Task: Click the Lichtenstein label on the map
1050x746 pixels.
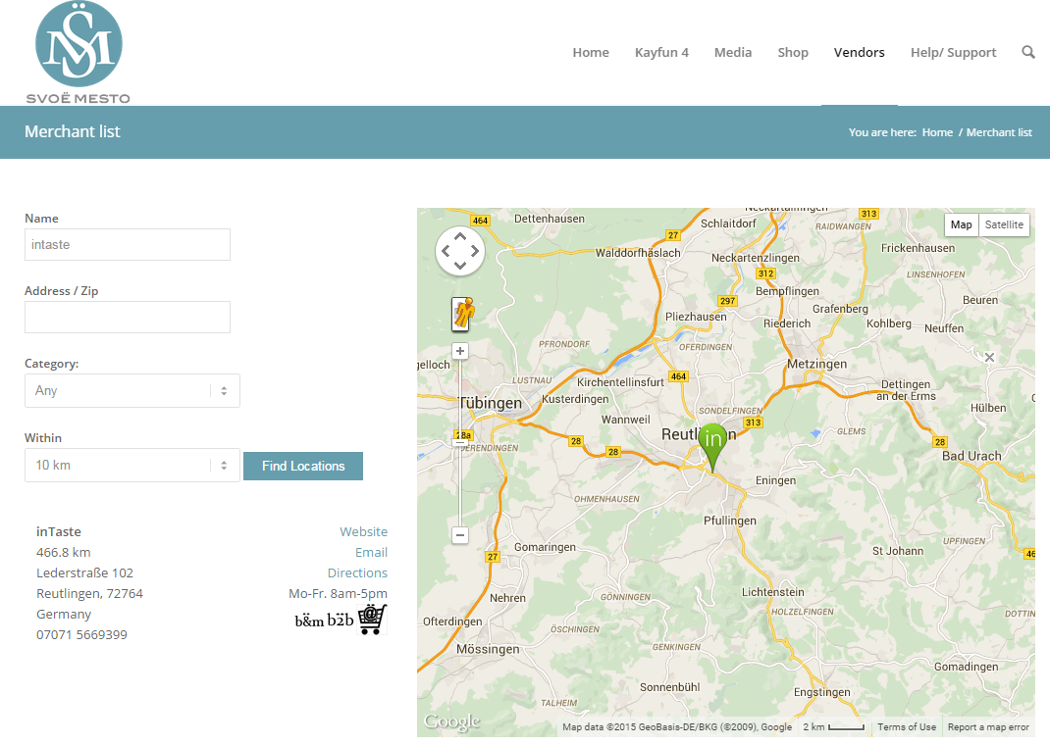Action: [772, 592]
